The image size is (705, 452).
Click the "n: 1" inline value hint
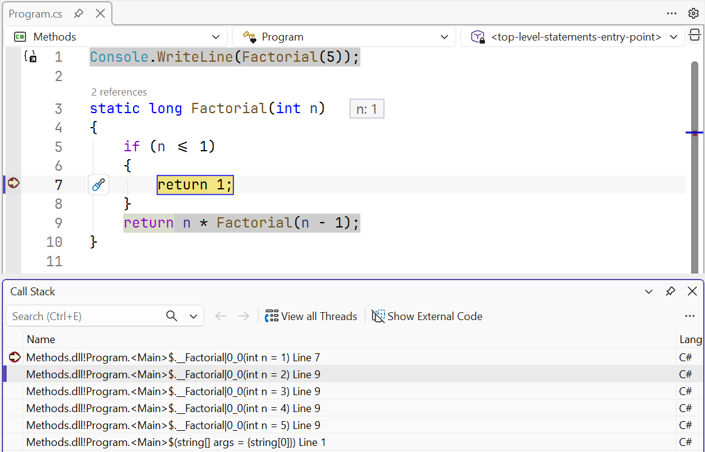click(x=367, y=109)
